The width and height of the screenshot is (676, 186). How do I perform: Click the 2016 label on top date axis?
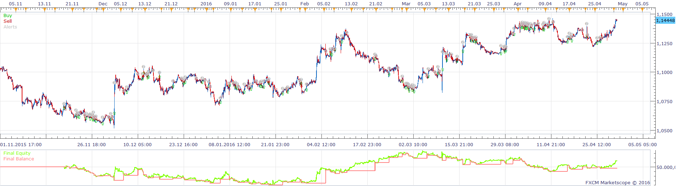coord(206,4)
